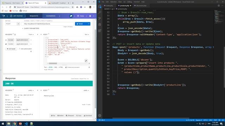Viewport: 225px width, 126px height.
Task: Download the response body
Action: click(88, 115)
